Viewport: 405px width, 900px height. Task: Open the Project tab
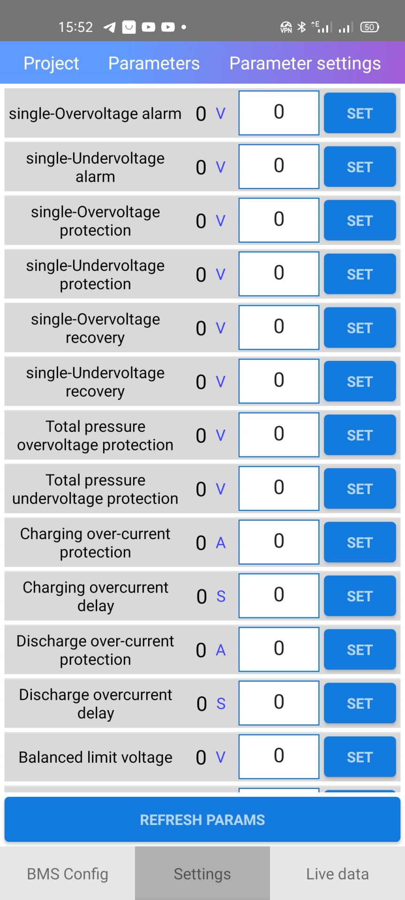click(x=51, y=63)
